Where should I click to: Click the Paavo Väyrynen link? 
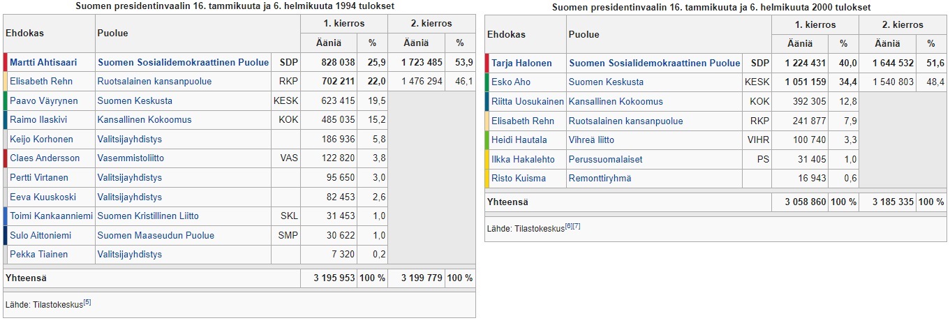(44, 101)
